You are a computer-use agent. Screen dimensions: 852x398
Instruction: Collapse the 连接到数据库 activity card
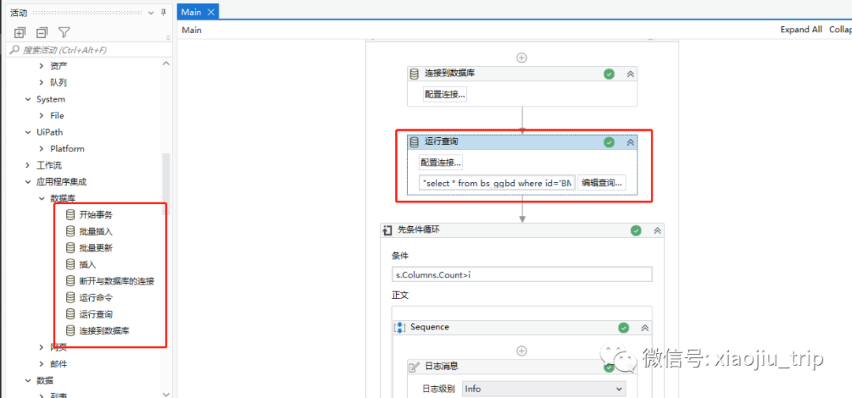click(630, 74)
